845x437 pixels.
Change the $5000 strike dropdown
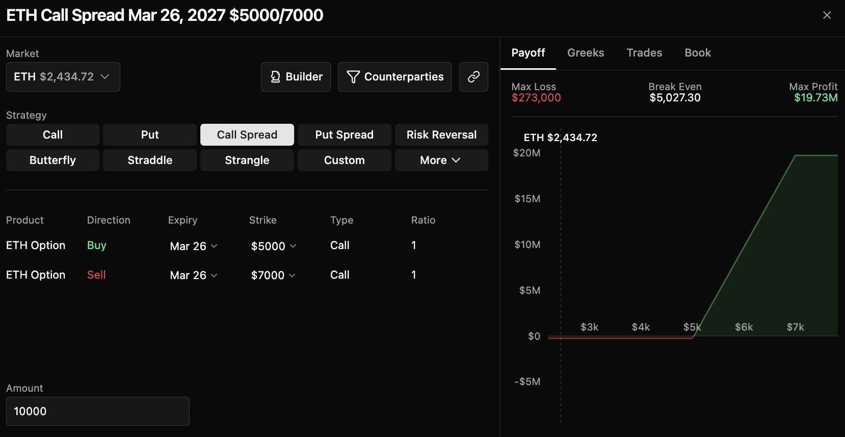[274, 246]
